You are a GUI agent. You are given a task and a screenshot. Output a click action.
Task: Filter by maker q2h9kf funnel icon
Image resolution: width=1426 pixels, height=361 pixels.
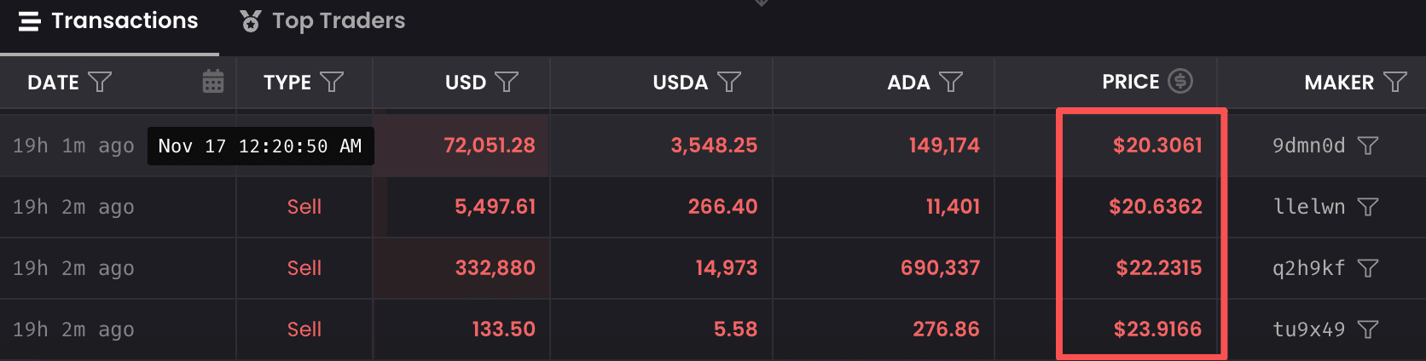coord(1368,268)
